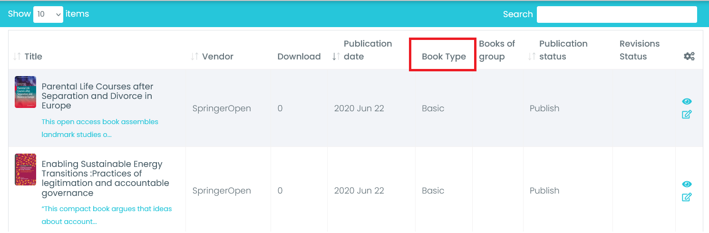The height and width of the screenshot is (233, 709).
Task: Open the Show items count dropdown
Action: (48, 14)
